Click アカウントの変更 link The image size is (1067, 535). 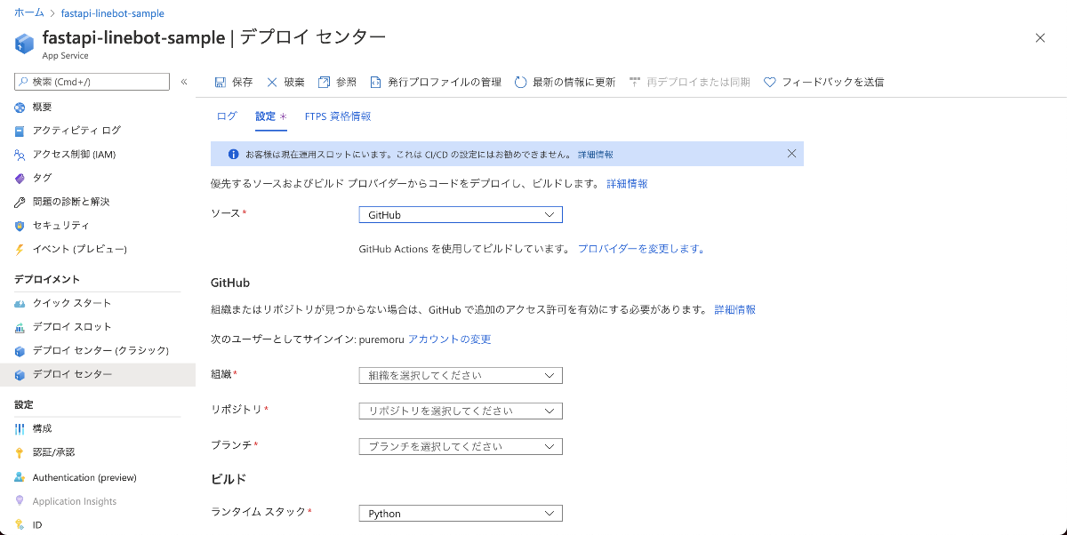[449, 339]
